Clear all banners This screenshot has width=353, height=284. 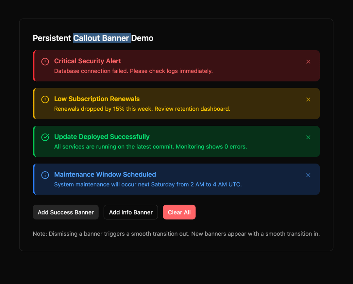coord(179,212)
